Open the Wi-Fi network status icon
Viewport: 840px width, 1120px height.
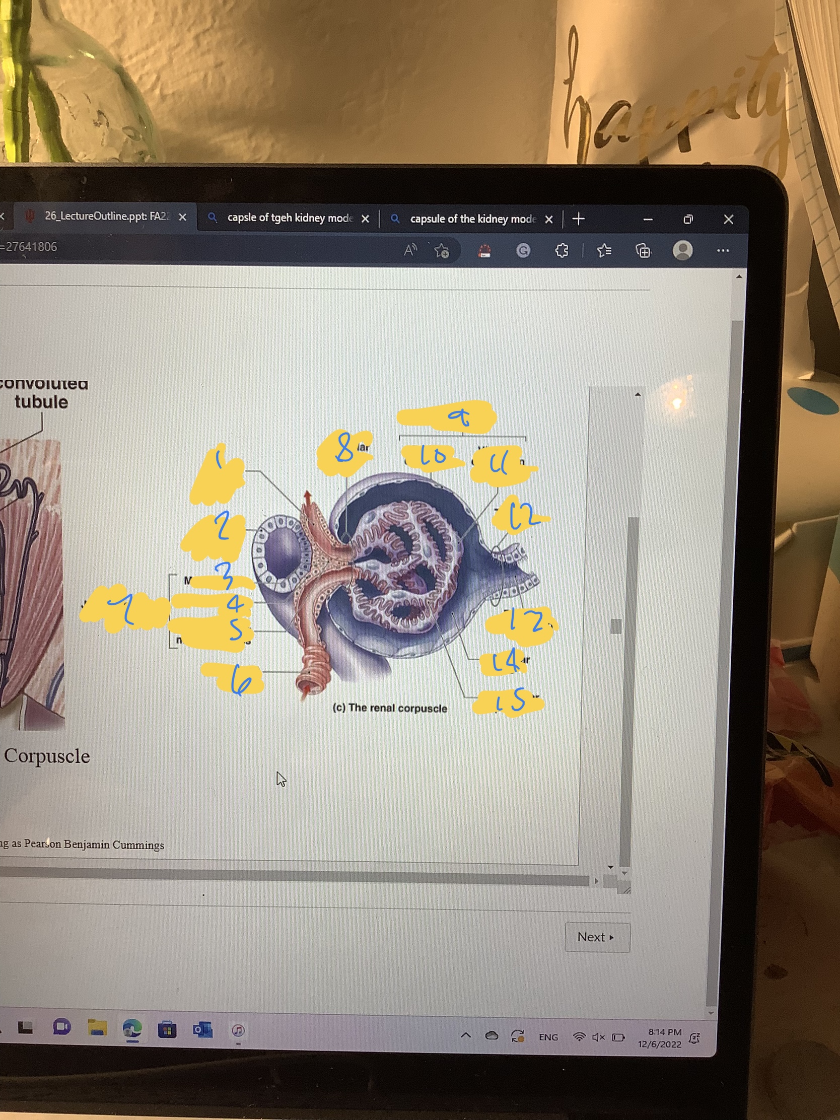[x=579, y=1037]
